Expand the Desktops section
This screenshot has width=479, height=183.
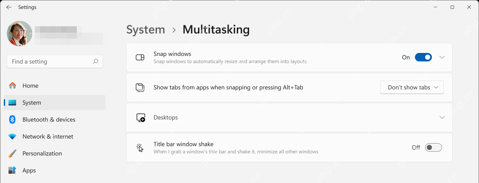click(289, 117)
